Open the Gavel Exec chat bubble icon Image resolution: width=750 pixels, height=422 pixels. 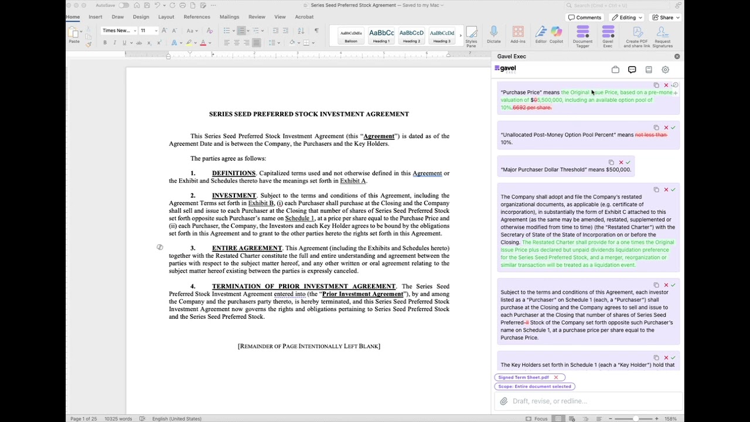(632, 70)
